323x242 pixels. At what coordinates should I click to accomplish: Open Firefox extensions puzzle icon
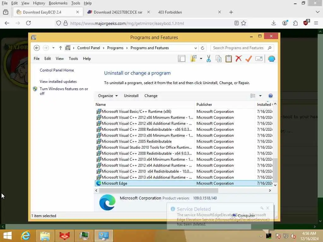(295, 23)
